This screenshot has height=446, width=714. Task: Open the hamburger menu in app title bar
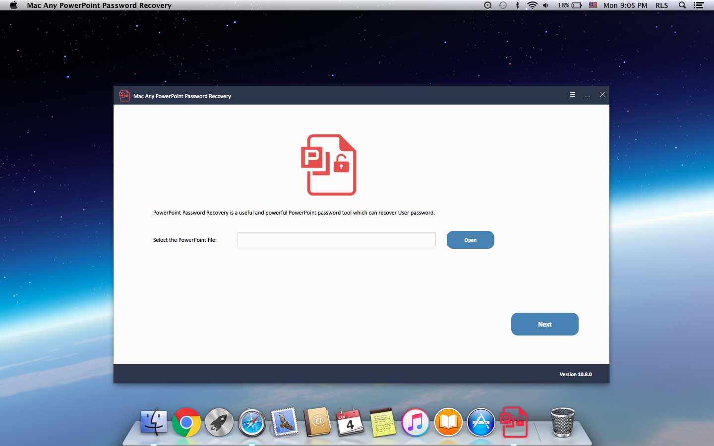coord(573,95)
